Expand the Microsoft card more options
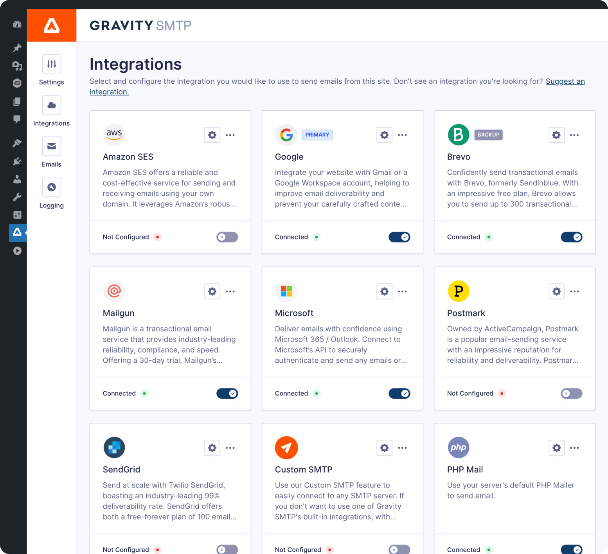The image size is (608, 554). click(402, 291)
